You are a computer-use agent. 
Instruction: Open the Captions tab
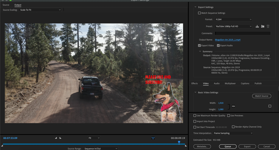click(245, 84)
